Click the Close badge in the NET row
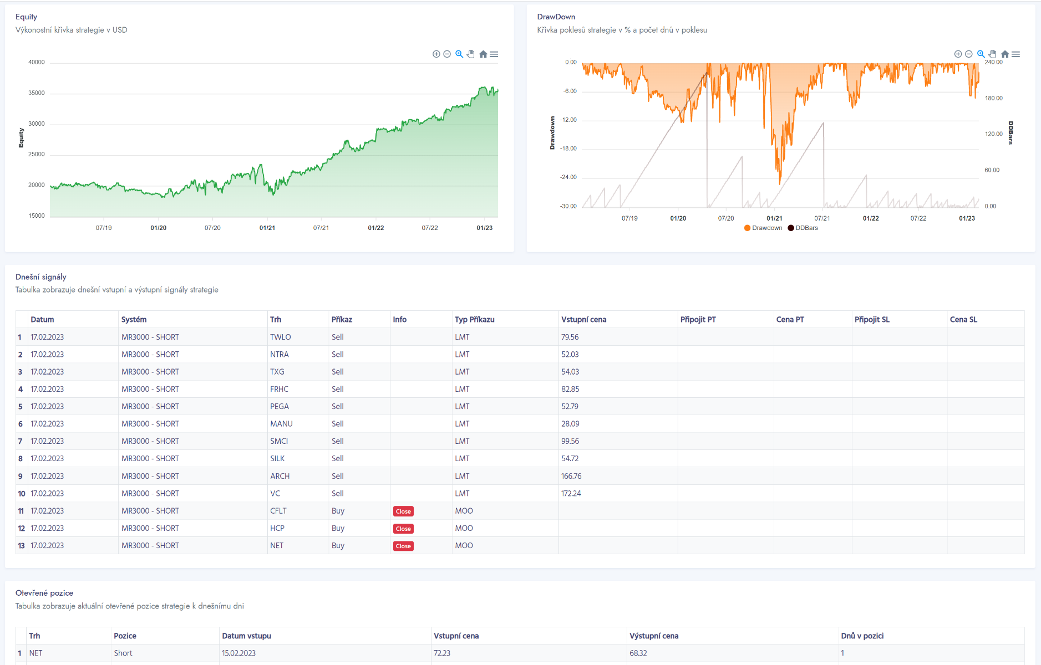This screenshot has height=665, width=1041. (403, 546)
